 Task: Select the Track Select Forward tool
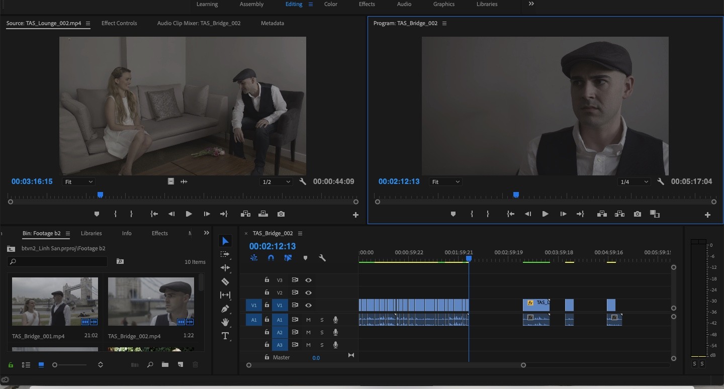tap(225, 254)
